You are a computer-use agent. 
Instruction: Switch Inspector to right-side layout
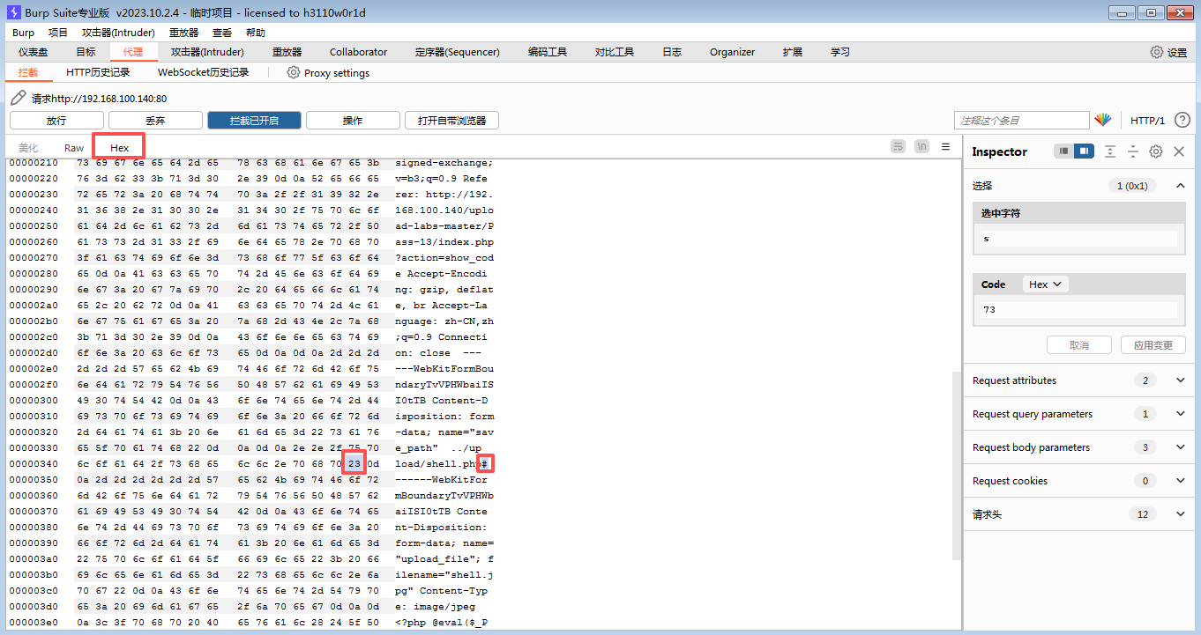coord(1085,151)
